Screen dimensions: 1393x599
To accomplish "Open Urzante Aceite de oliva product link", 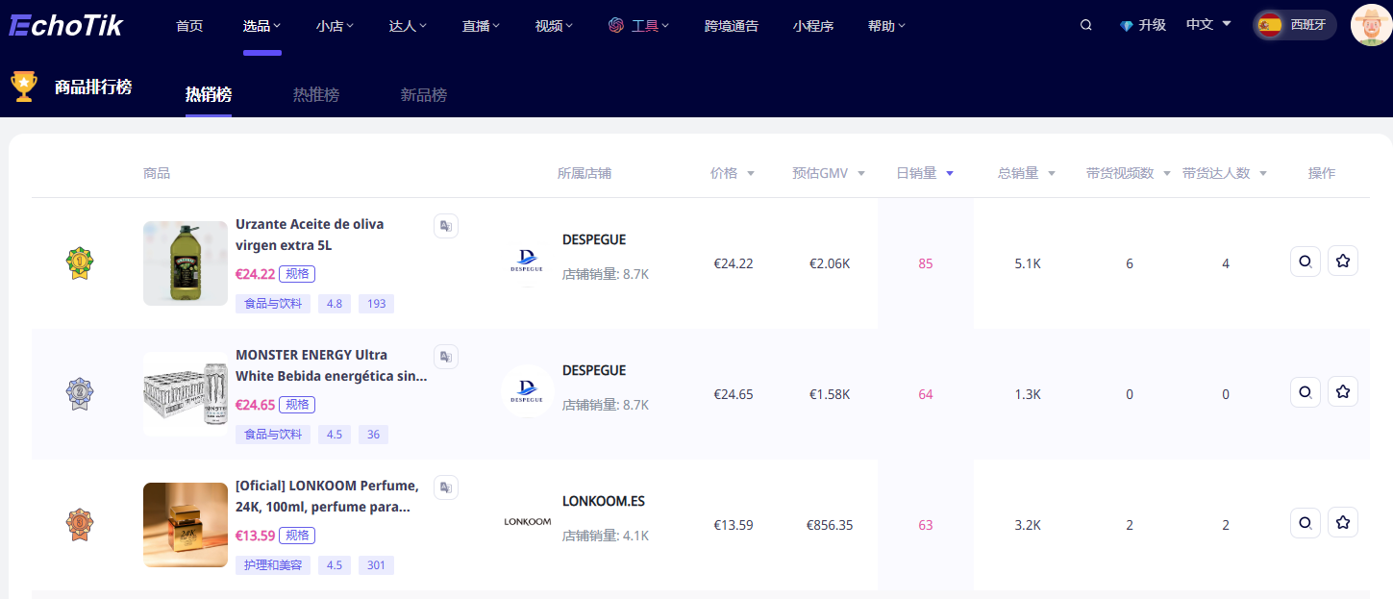I will pyautogui.click(x=310, y=235).
